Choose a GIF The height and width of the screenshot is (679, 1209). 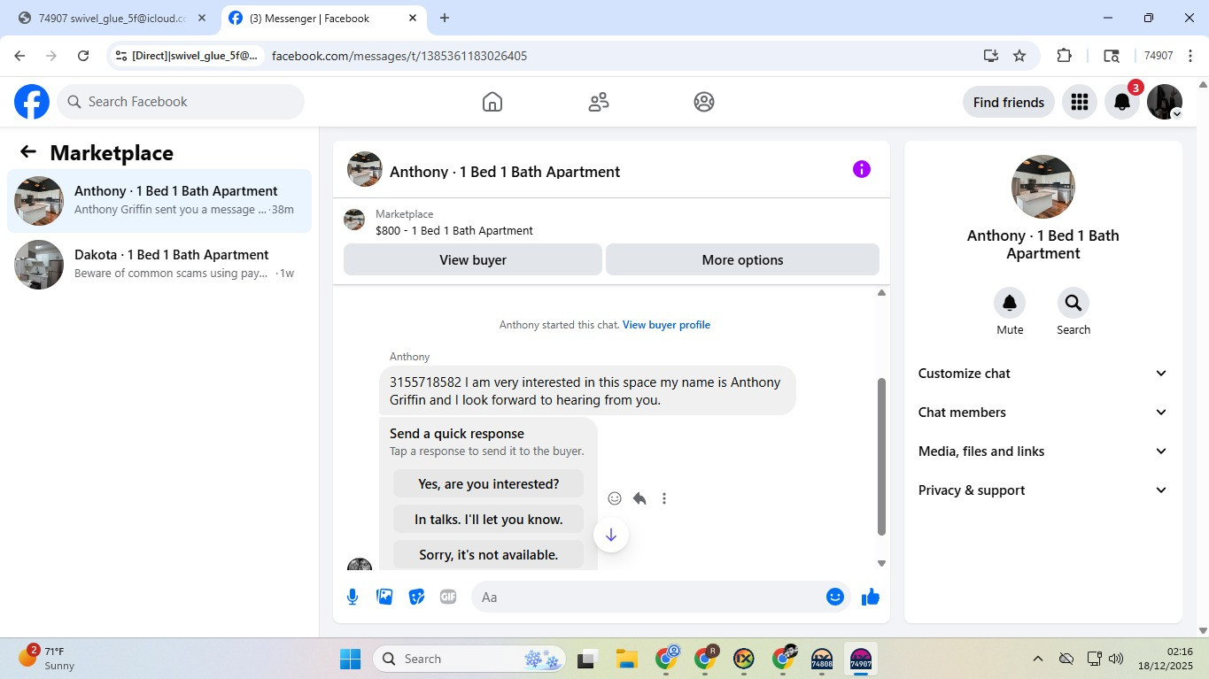[x=448, y=597]
